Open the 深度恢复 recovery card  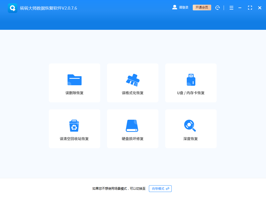191,129
